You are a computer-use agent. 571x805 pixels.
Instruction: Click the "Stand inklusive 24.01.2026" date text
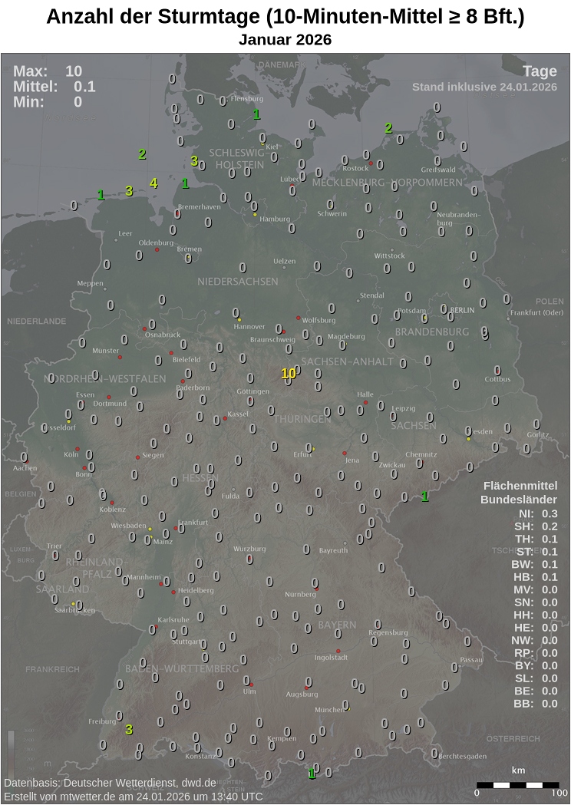click(484, 87)
